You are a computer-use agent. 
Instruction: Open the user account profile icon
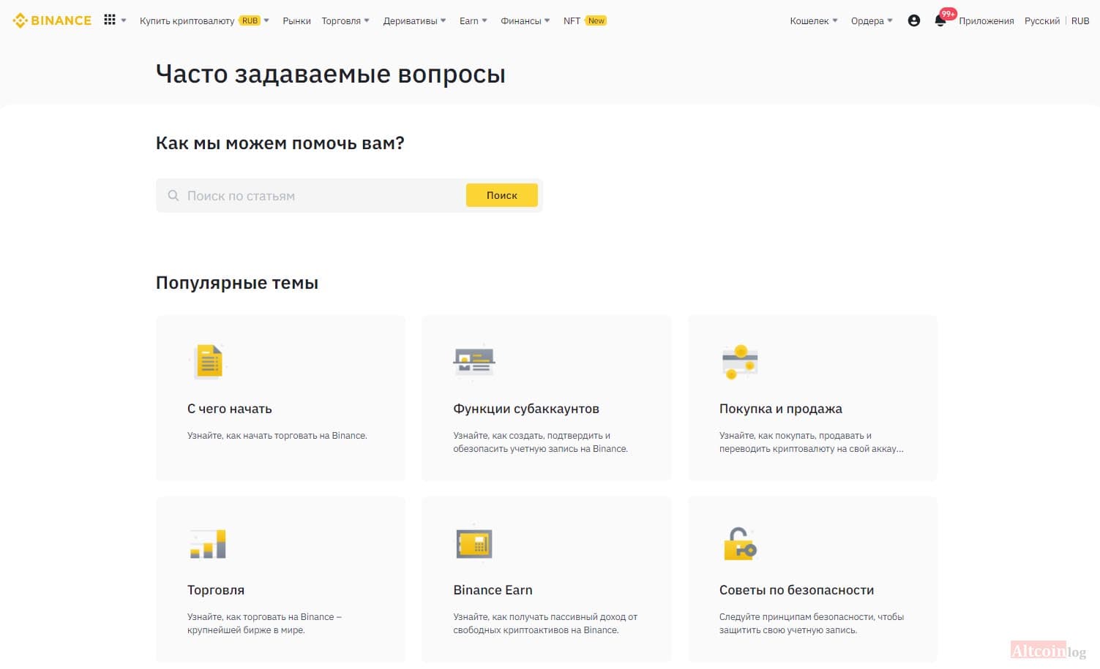(x=913, y=20)
